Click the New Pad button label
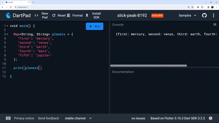The height and width of the screenshot is (123, 219). [x=45, y=15]
